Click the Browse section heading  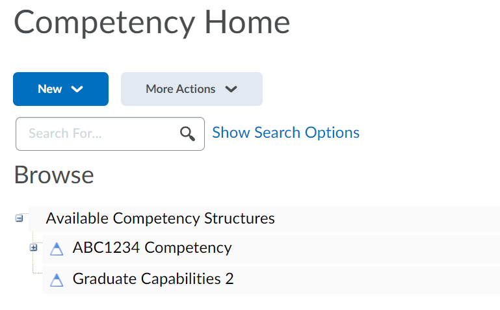(54, 175)
